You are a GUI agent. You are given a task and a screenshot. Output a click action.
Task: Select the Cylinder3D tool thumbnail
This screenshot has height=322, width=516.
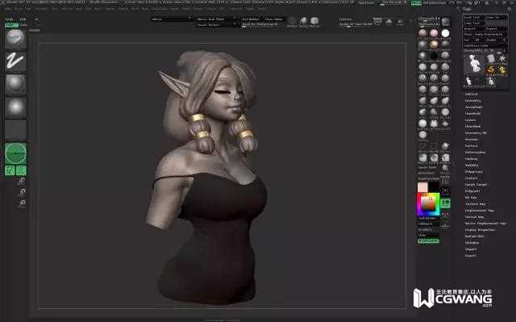pos(491,59)
